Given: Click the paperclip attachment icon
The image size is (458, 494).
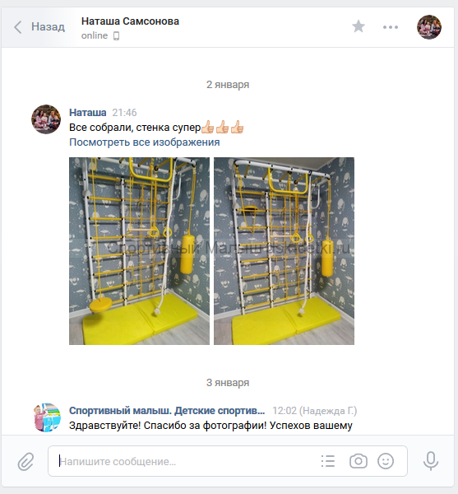Looking at the screenshot, I should point(25,462).
